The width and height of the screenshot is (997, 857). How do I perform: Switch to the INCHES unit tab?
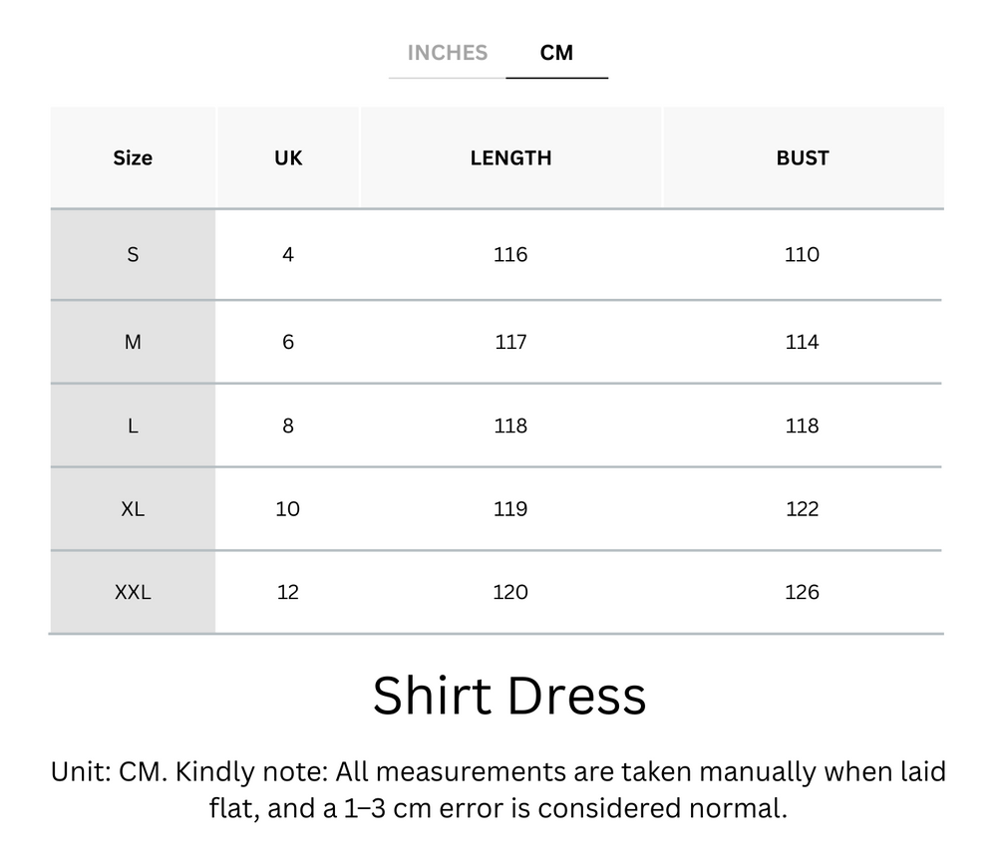click(447, 53)
